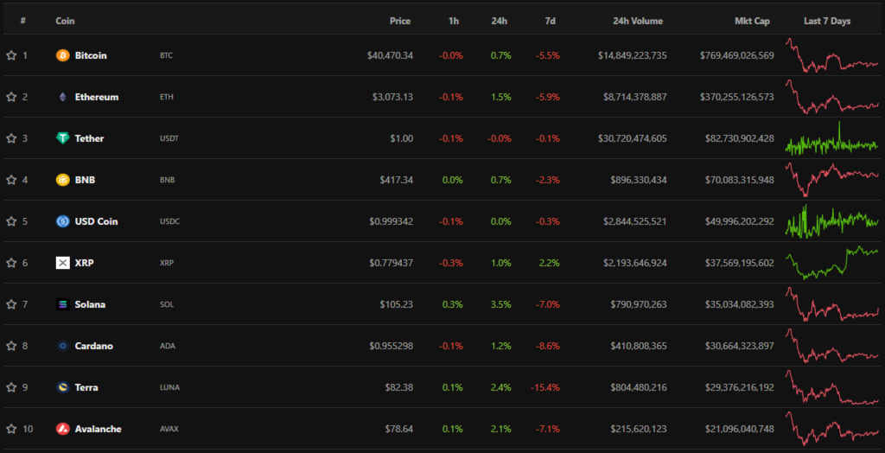
Task: Open the Avalanche coin name link
Action: pos(99,429)
